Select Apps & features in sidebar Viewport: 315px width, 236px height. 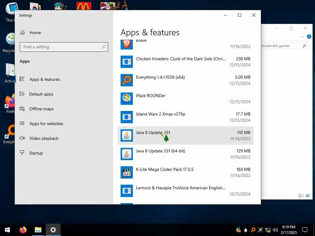[44, 79]
